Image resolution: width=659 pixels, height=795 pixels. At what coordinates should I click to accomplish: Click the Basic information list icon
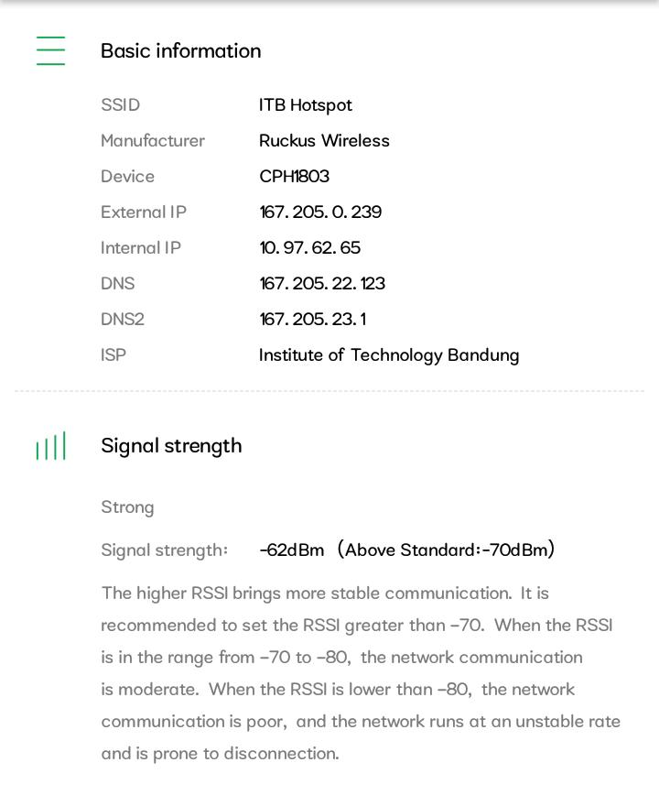pyautogui.click(x=51, y=50)
